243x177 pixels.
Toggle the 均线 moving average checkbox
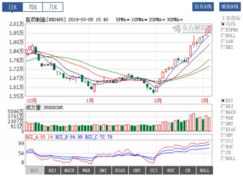coord(223,24)
